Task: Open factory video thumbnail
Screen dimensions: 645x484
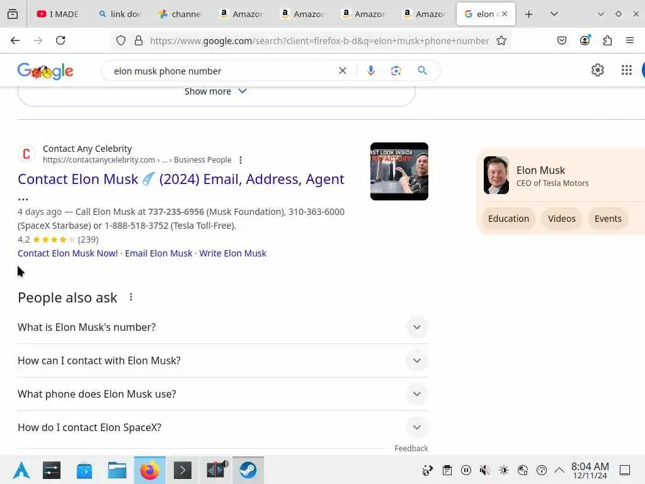Action: click(399, 171)
